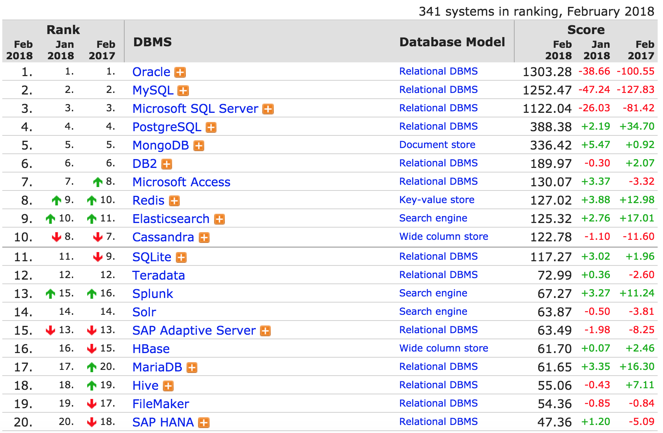Expand Elasticsearch details
The image size is (663, 433).
click(x=219, y=219)
